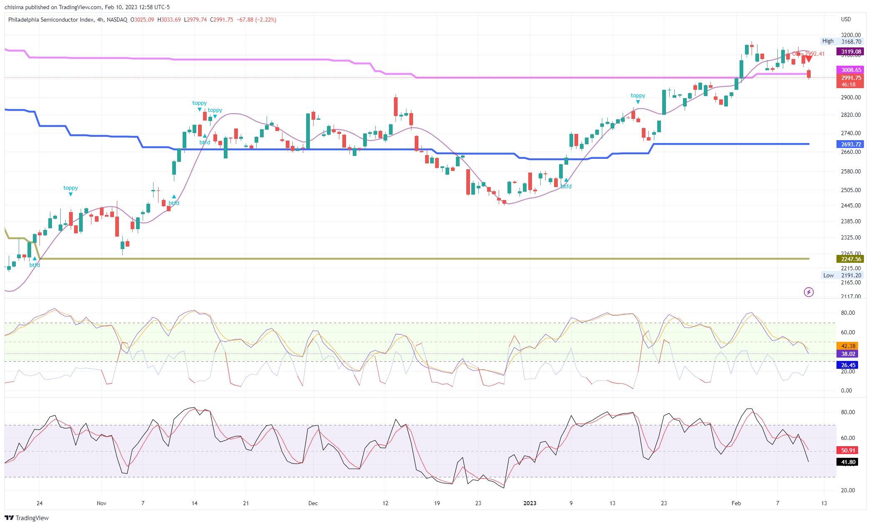The image size is (871, 526).
Task: Click the TradingView logo at bottom left
Action: coord(27,518)
